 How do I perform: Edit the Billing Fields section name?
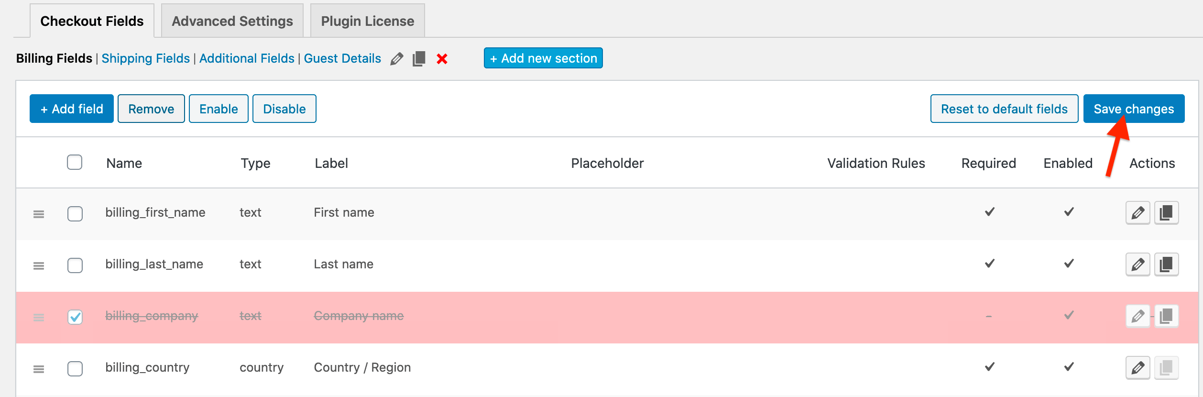[397, 58]
